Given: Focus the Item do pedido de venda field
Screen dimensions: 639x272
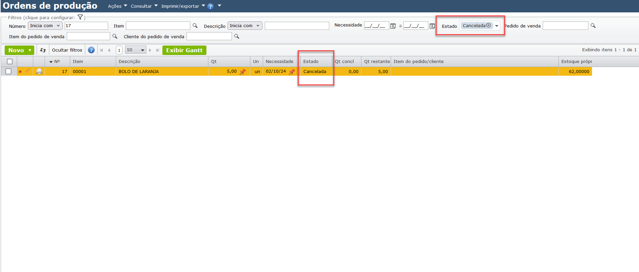Looking at the screenshot, I should (88, 36).
